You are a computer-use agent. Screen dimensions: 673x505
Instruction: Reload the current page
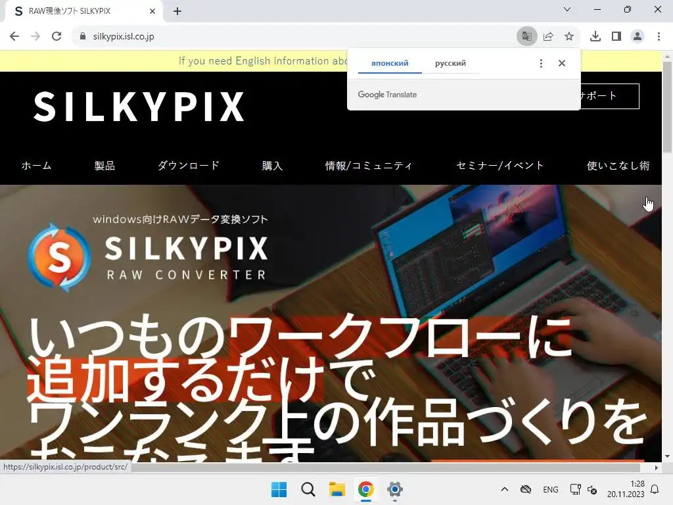[x=57, y=37]
